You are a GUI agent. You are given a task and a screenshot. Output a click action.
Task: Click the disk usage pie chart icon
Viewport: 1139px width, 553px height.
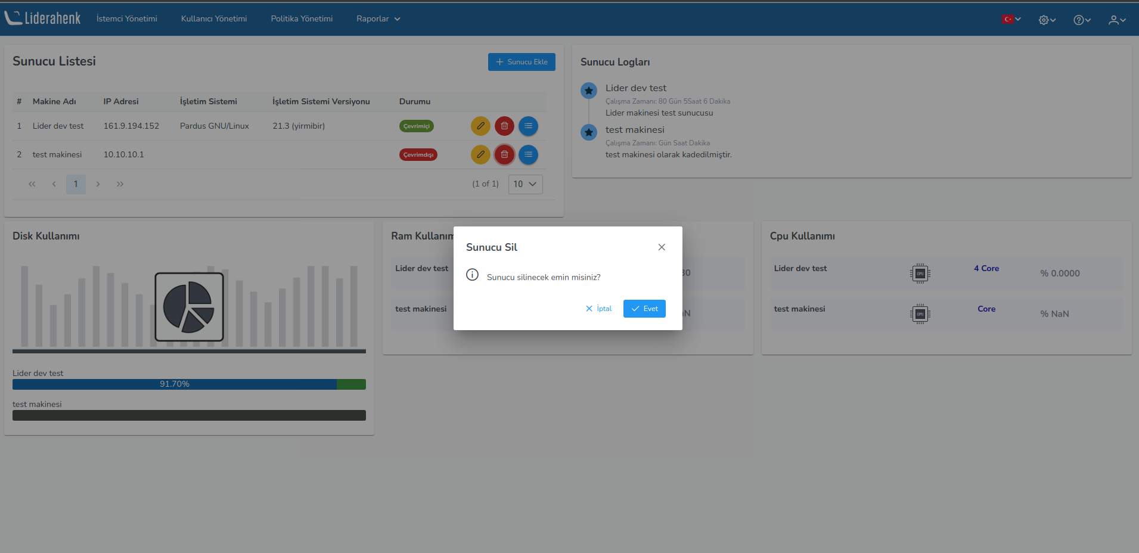click(189, 307)
